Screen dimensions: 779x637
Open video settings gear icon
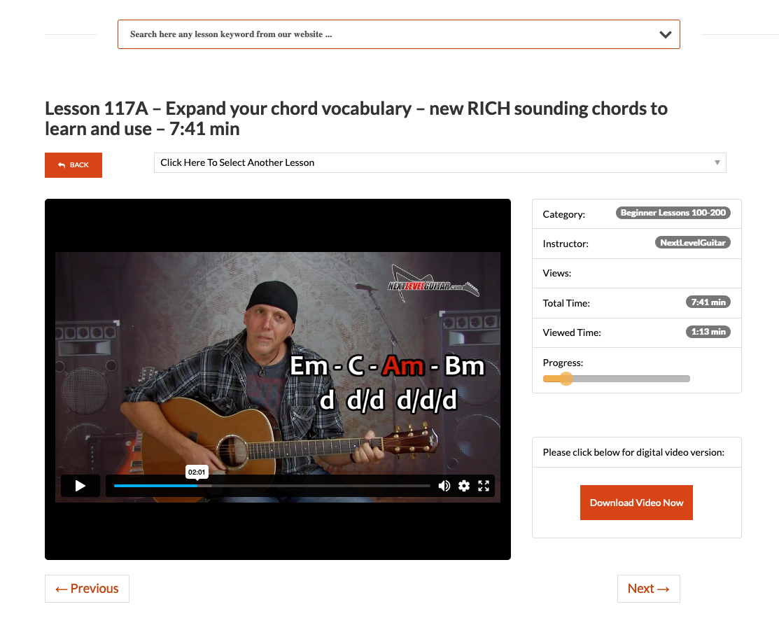click(x=464, y=486)
